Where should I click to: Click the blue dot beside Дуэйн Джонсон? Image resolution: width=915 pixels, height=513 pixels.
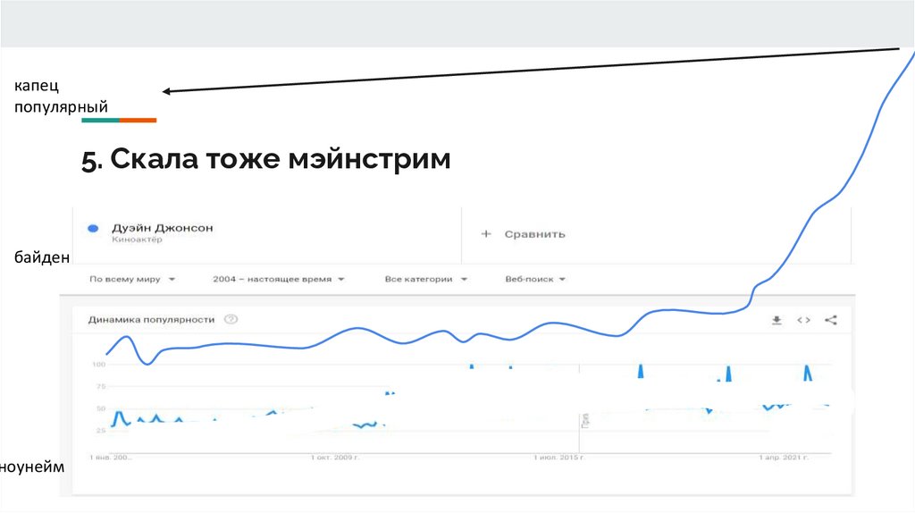point(93,228)
